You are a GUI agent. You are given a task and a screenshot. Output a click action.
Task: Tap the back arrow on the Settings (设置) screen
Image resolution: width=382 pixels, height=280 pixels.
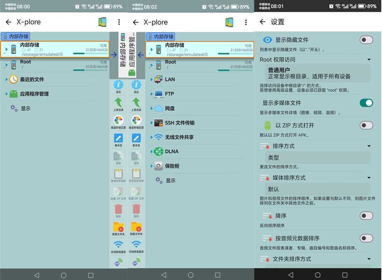click(x=262, y=22)
